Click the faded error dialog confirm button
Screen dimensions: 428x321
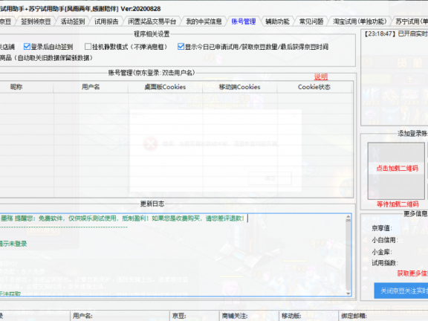click(x=270, y=178)
